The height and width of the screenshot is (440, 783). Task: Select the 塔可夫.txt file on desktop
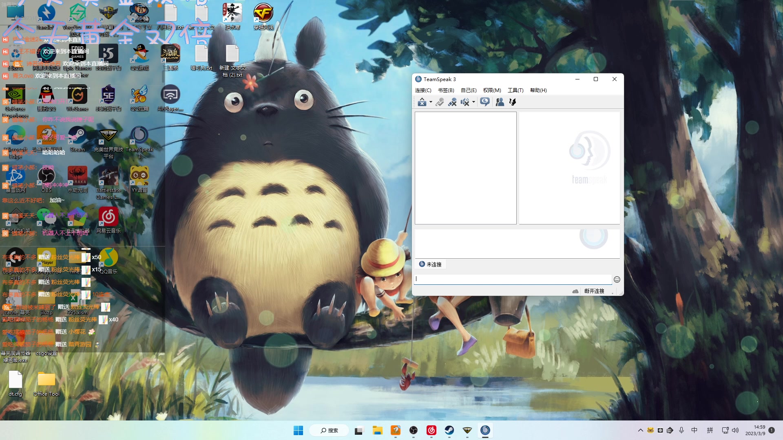tap(201, 57)
